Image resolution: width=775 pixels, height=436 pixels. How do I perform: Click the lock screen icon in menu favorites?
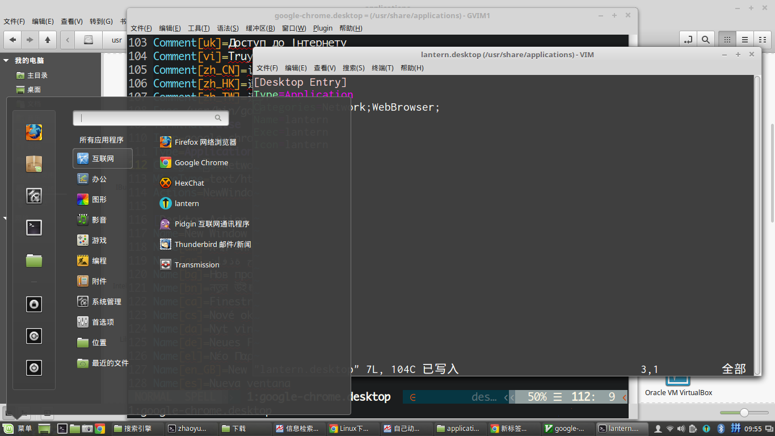[x=34, y=304]
